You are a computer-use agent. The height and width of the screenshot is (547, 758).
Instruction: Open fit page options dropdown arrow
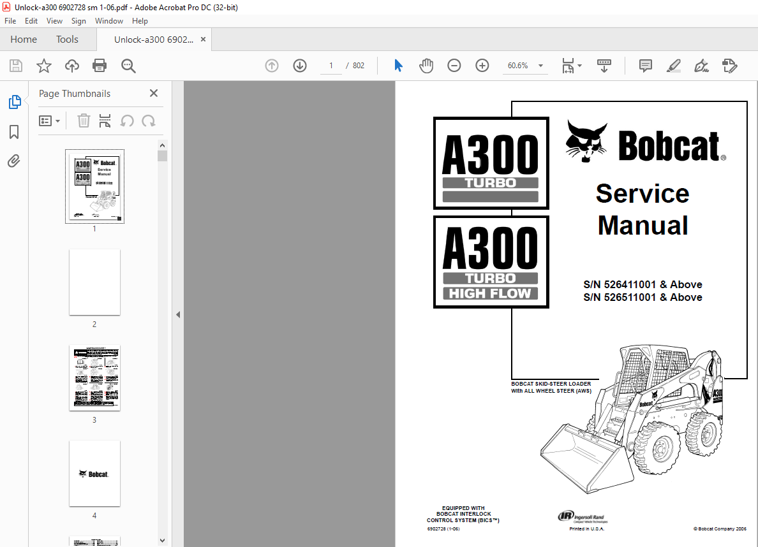[579, 66]
